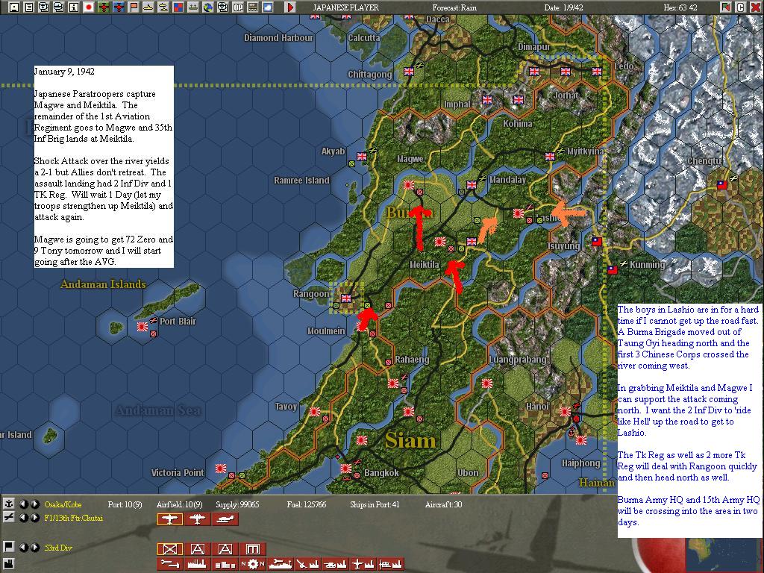Click the aircraft factory industry button
Viewport: 764px width, 573px height.
(x=363, y=564)
